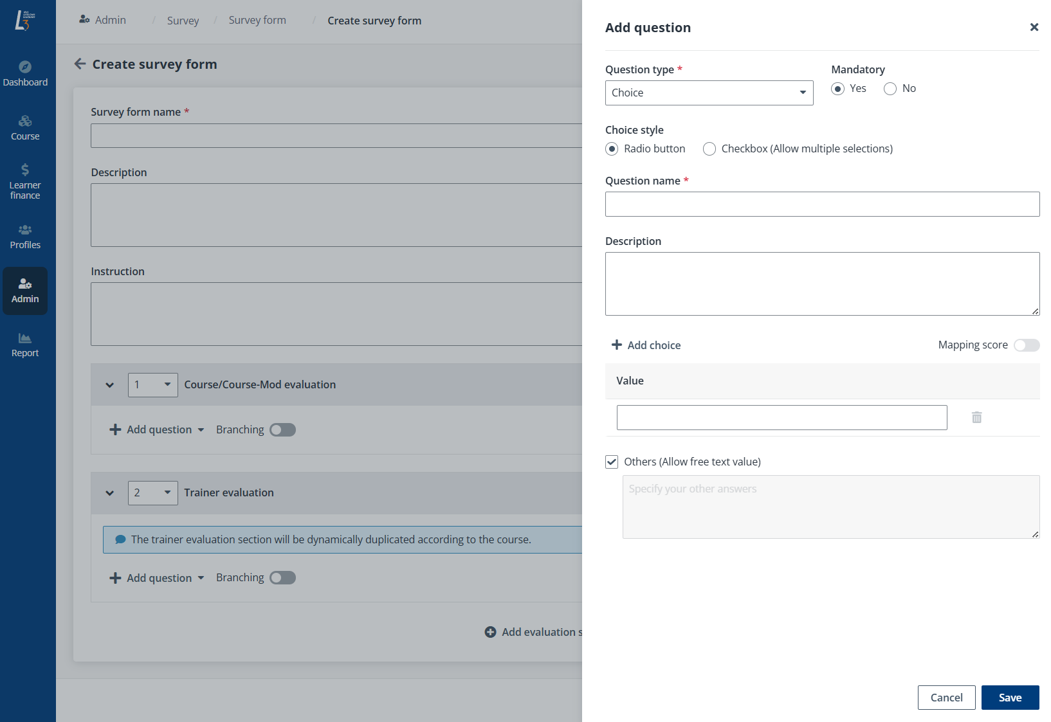This screenshot has width=1051, height=722.
Task: Select No for Mandatory
Action: pyautogui.click(x=890, y=89)
